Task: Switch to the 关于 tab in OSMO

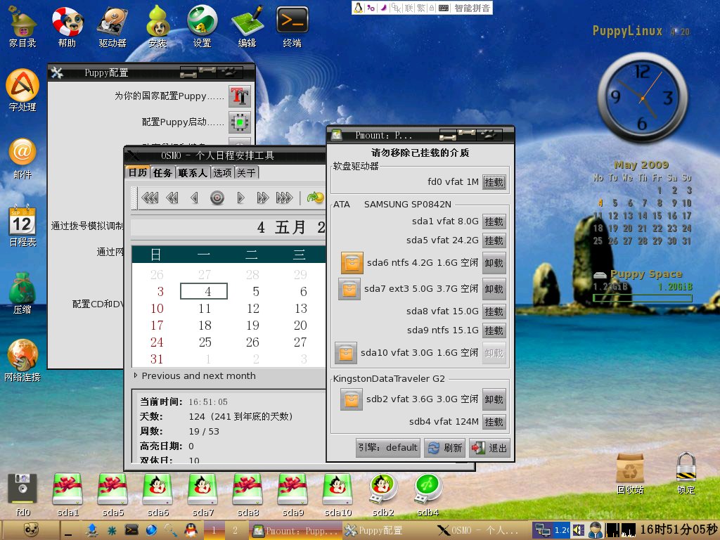Action: [247, 173]
